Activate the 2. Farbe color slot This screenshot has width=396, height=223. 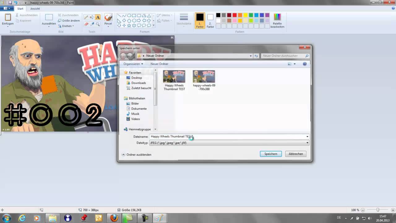pos(210,21)
